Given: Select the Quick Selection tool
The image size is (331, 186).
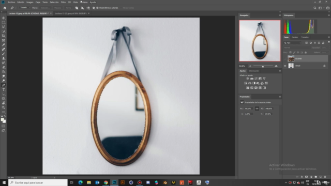Looking at the screenshot, I should (x=4, y=32).
